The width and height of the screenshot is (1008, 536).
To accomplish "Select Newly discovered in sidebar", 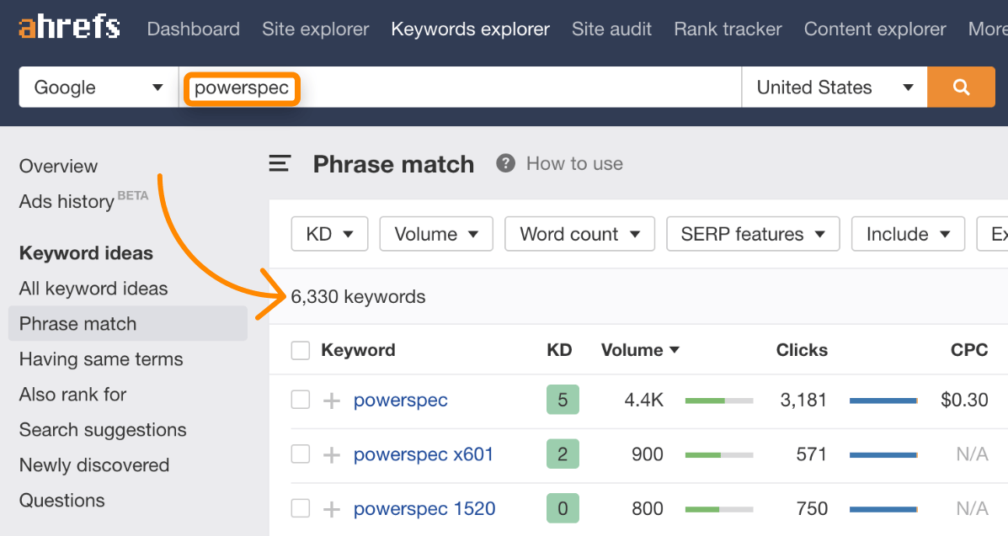I will pos(93,464).
